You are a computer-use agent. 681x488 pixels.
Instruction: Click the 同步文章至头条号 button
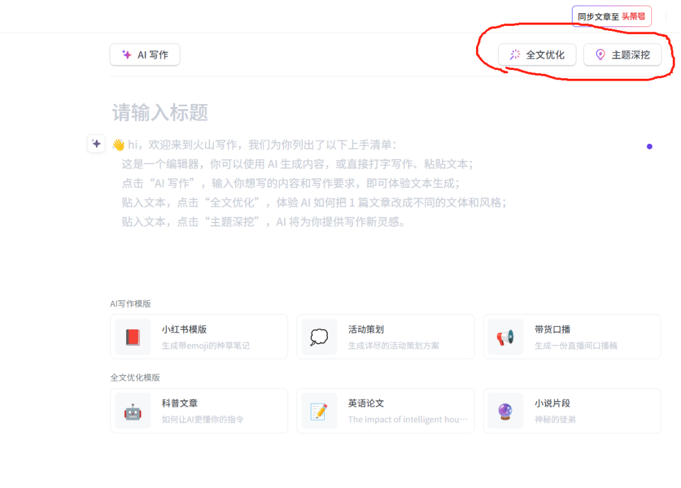pyautogui.click(x=611, y=16)
